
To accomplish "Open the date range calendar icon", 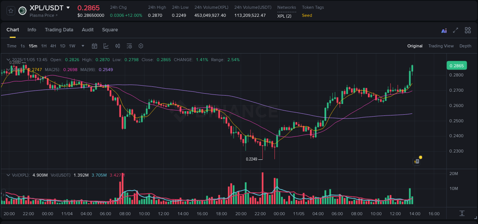I will 94,46.
